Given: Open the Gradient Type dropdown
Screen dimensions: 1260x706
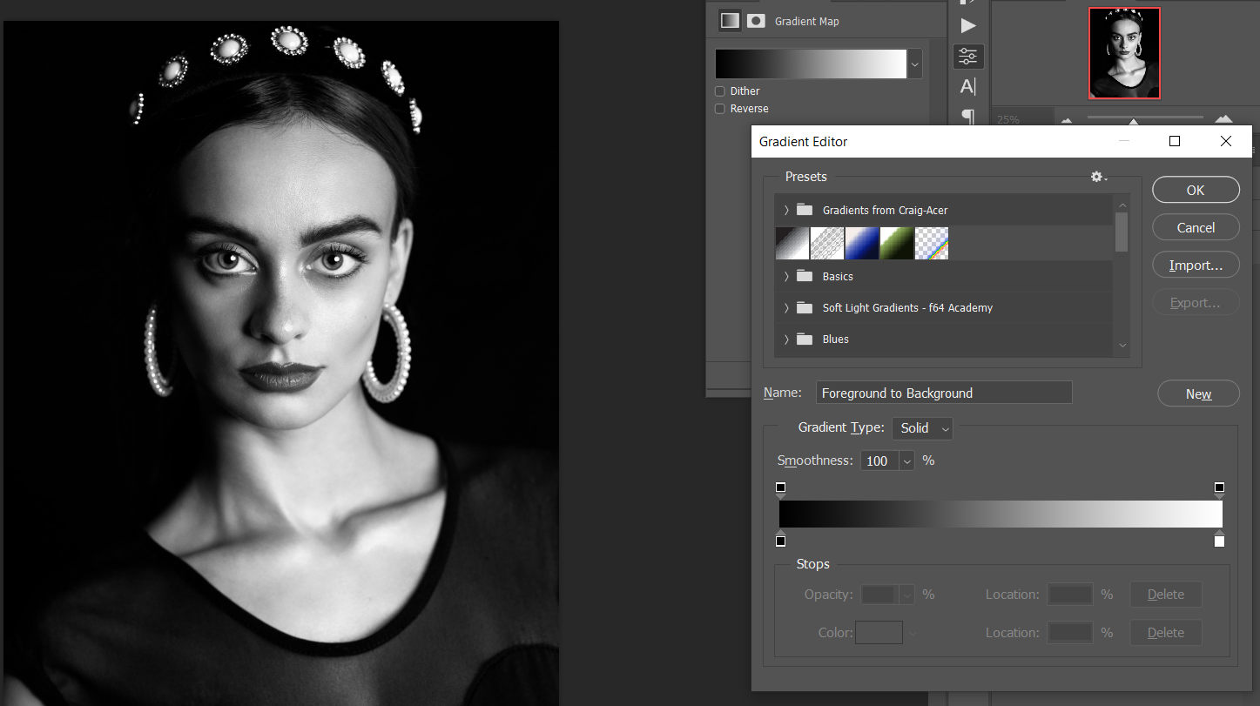Looking at the screenshot, I should tap(922, 428).
